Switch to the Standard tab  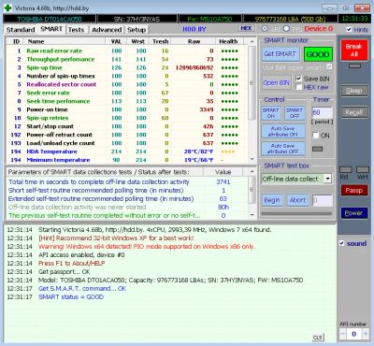(21, 30)
